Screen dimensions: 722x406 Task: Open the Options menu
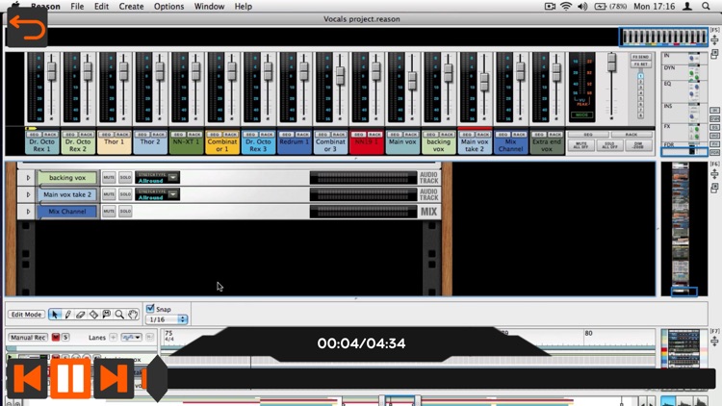tap(168, 7)
